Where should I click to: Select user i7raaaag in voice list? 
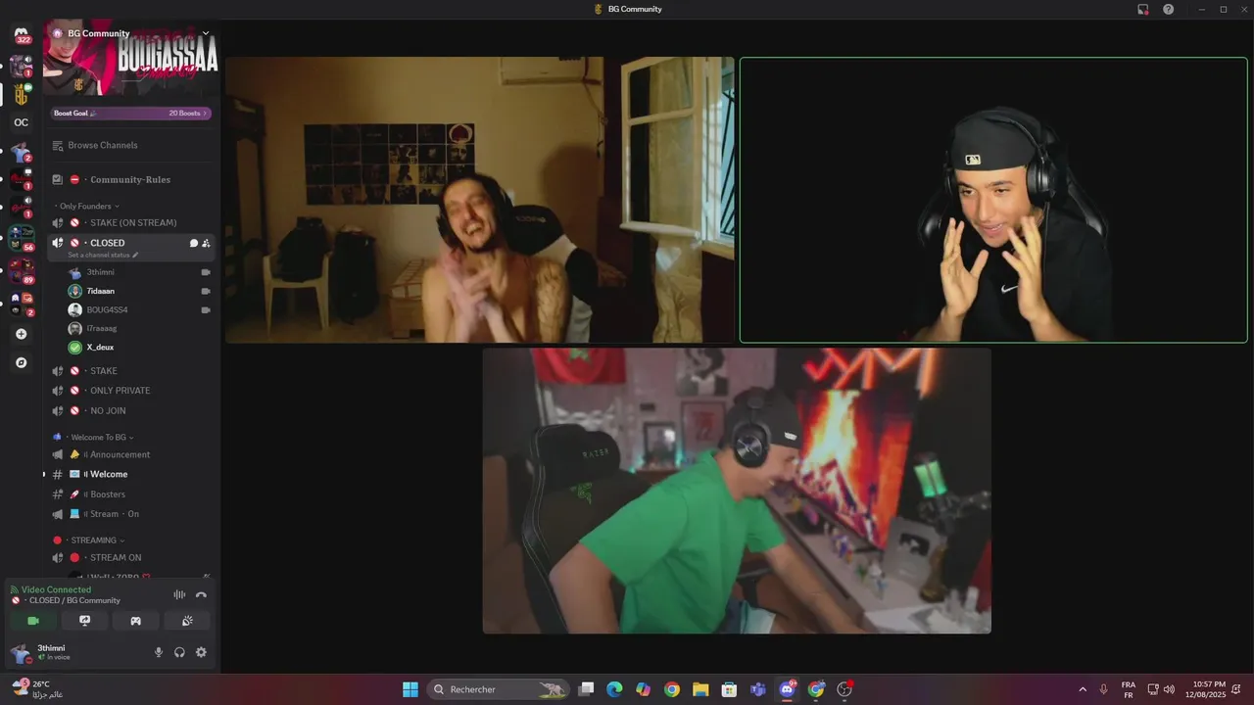[139, 328]
